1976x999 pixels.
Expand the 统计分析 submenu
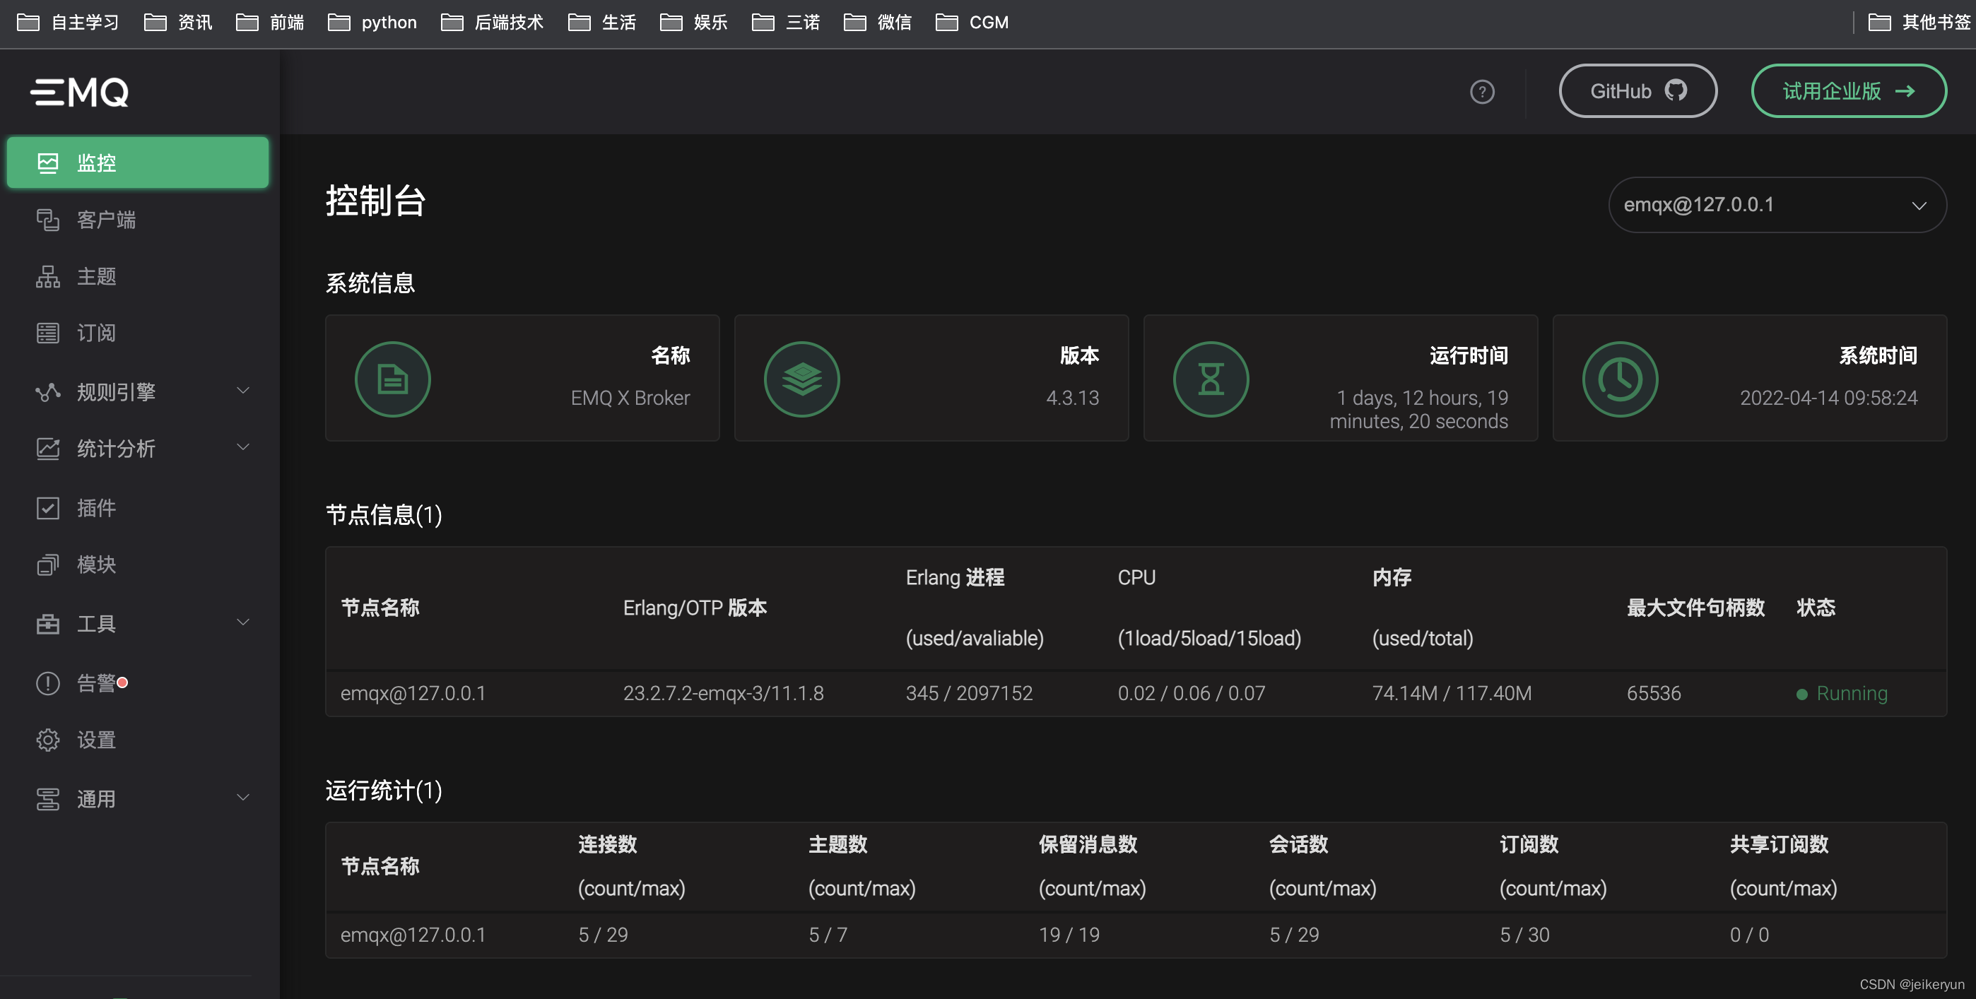pyautogui.click(x=138, y=448)
